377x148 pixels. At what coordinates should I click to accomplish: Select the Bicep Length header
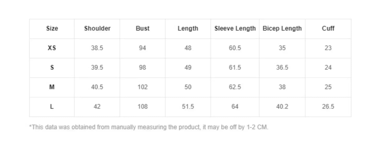coord(282,29)
